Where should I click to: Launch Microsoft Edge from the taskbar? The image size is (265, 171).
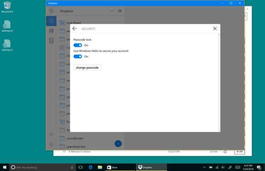90,167
